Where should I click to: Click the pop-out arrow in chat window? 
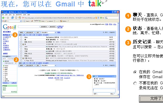point(114,94)
